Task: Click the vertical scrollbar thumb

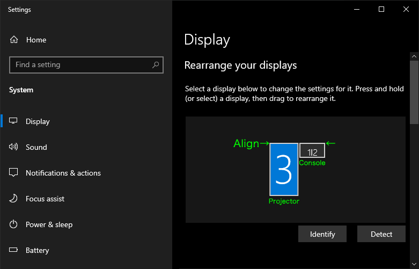Action: tap(414, 92)
